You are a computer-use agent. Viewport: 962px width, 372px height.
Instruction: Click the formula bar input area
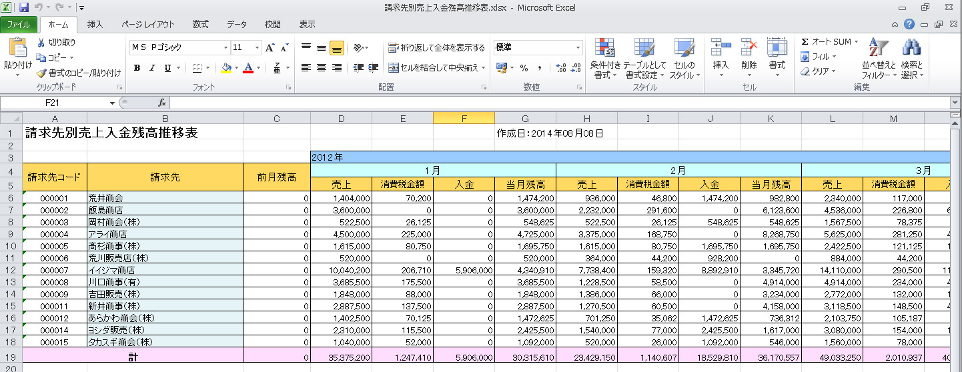coord(560,103)
